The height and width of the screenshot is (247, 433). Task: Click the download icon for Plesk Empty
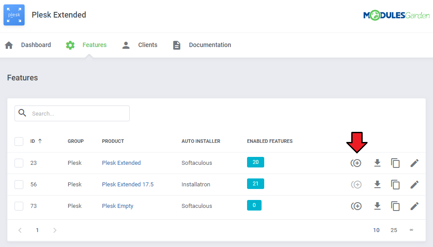pos(377,206)
